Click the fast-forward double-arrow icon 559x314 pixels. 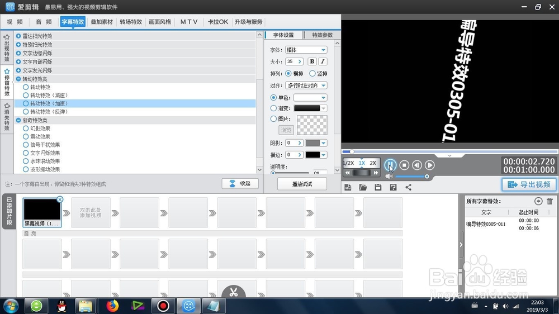click(376, 173)
